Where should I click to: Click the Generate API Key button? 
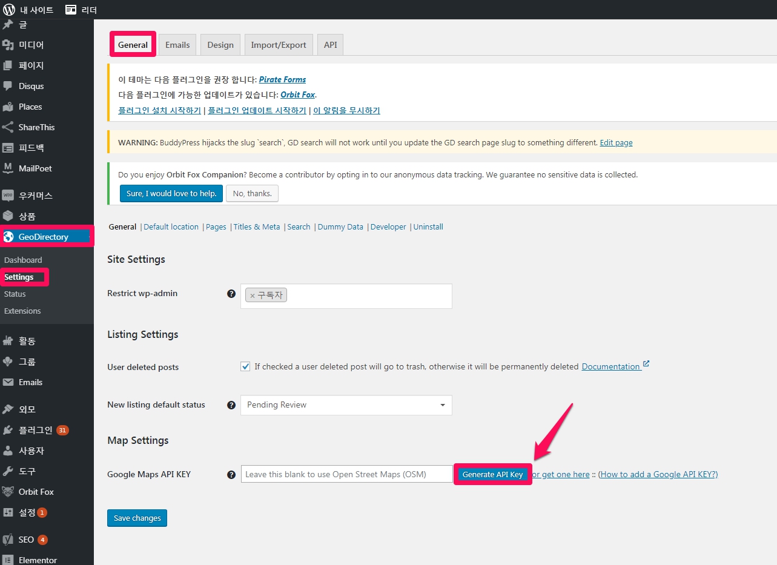pos(492,474)
